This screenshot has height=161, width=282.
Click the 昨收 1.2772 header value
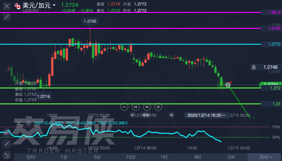click(x=135, y=11)
